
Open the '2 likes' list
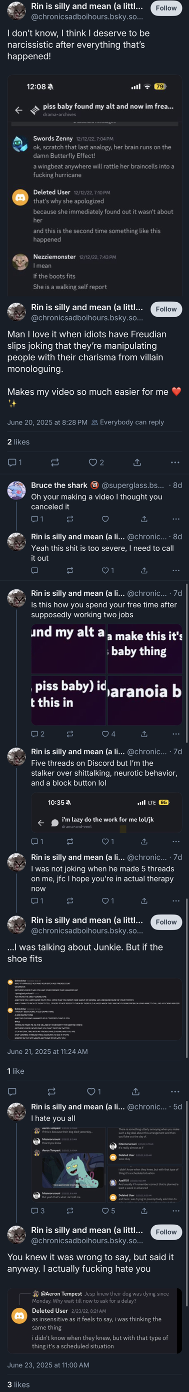coord(18,442)
